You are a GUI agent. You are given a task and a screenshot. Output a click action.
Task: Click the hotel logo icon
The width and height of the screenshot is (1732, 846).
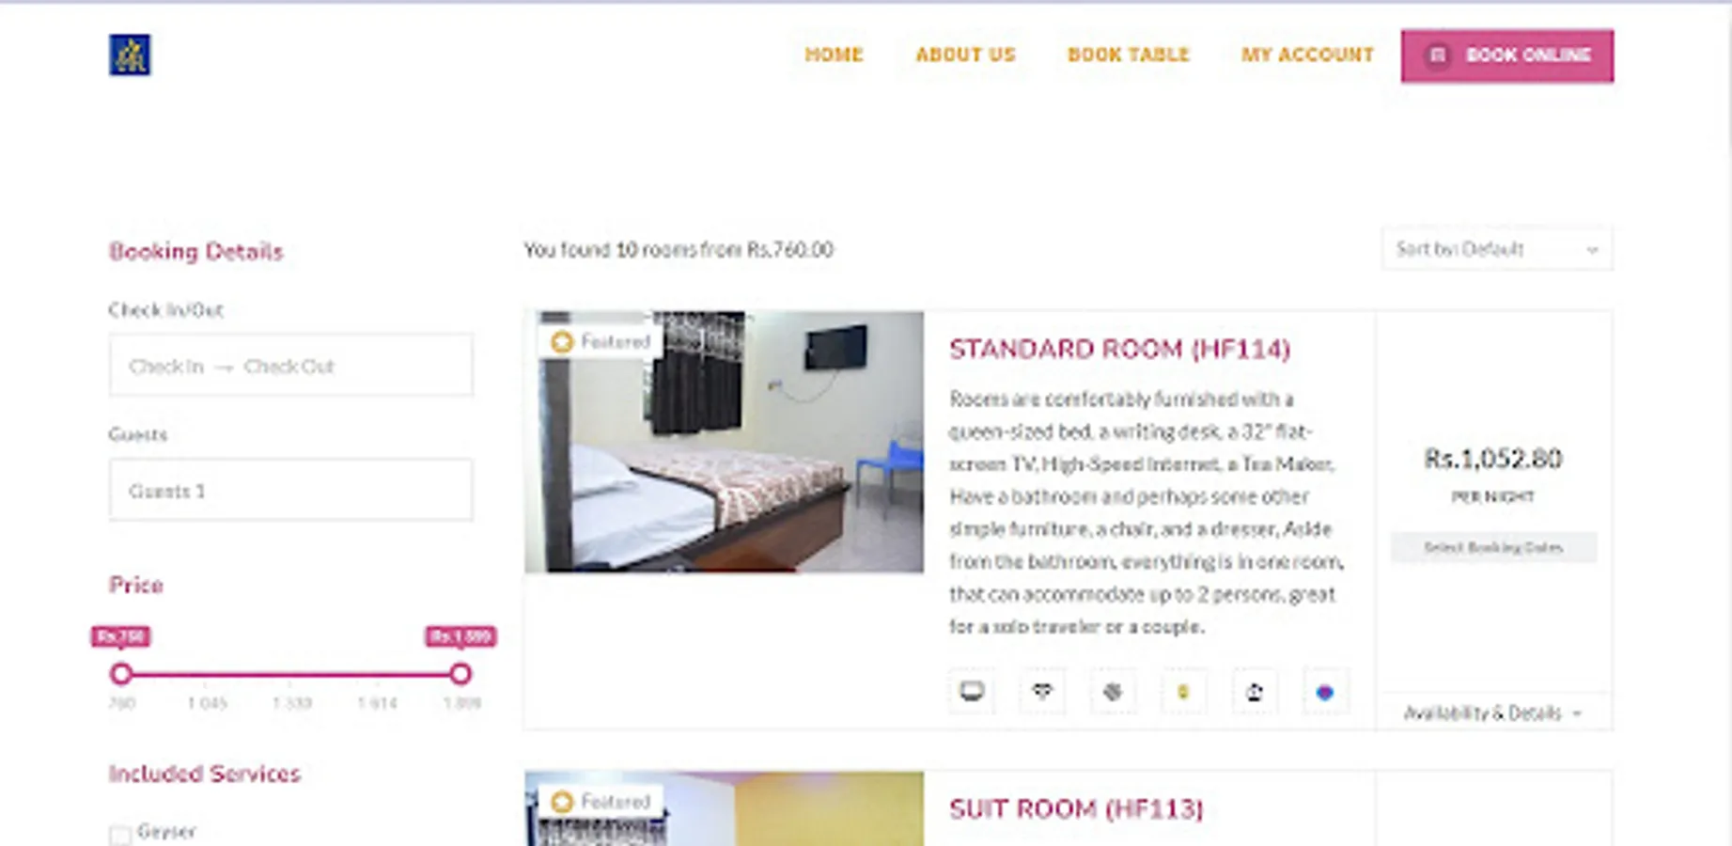130,55
